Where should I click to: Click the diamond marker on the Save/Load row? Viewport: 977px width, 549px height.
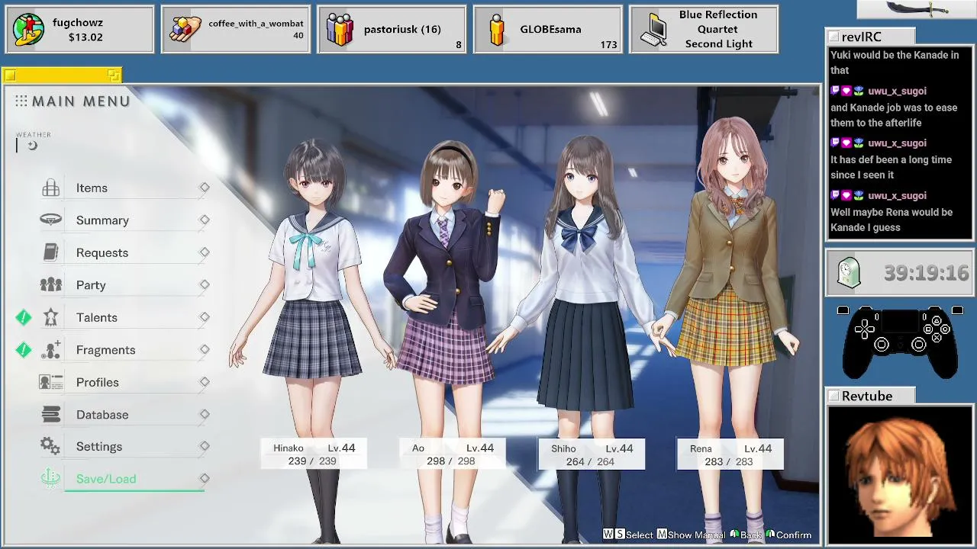[x=205, y=478]
